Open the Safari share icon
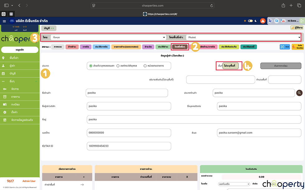305x190 pixels. [283, 5]
